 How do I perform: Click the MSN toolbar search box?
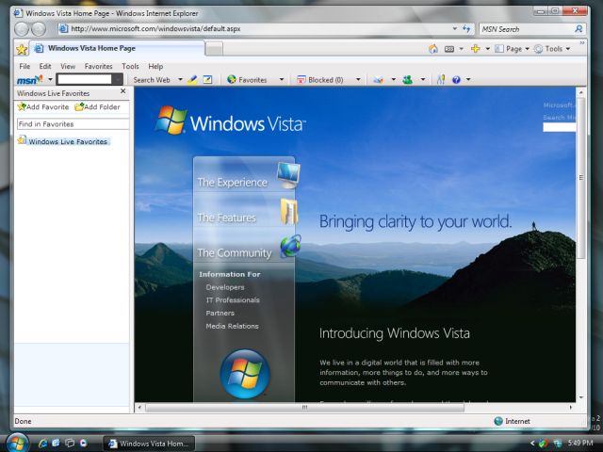click(x=84, y=79)
